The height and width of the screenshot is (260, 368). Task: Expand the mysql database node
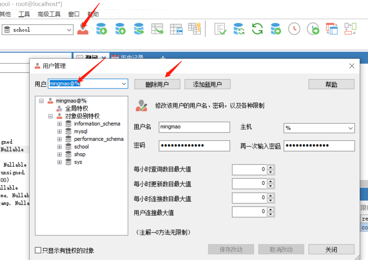point(60,131)
